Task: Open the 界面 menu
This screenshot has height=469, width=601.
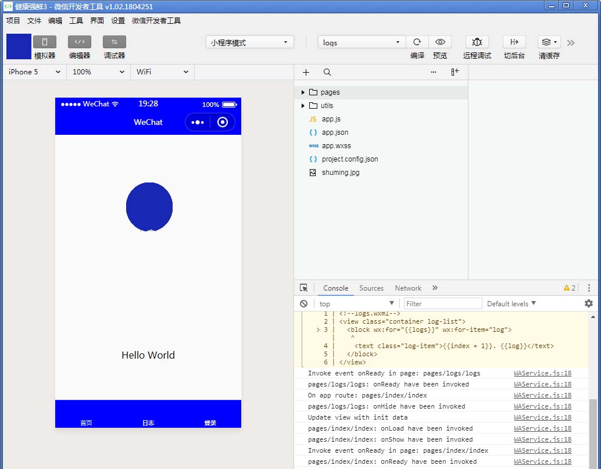Action: click(x=97, y=20)
